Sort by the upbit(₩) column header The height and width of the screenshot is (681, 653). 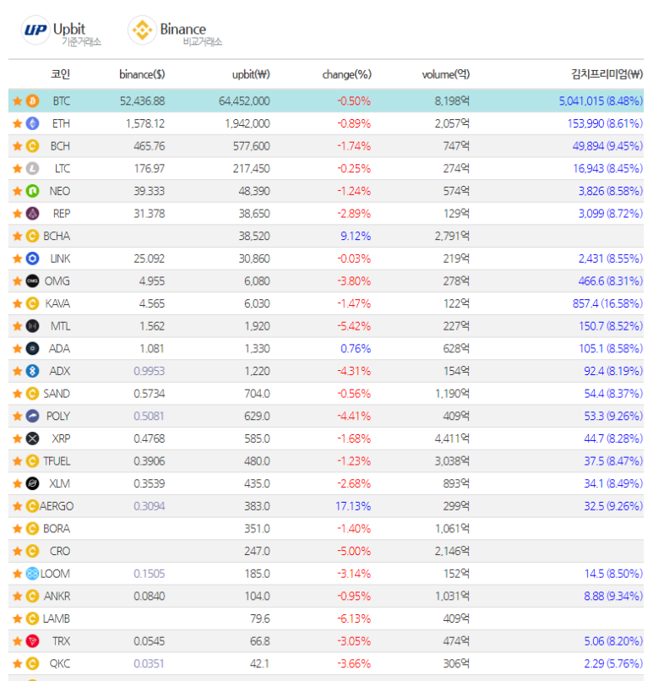pyautogui.click(x=251, y=74)
